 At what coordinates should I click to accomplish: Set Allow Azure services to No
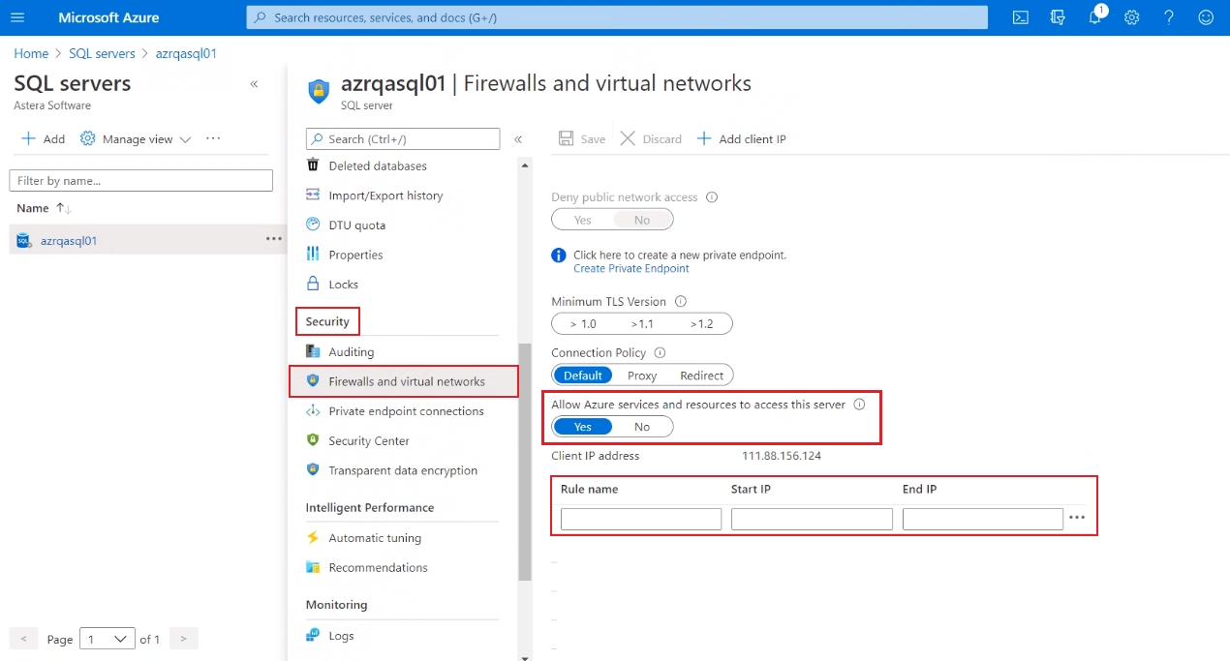[642, 427]
